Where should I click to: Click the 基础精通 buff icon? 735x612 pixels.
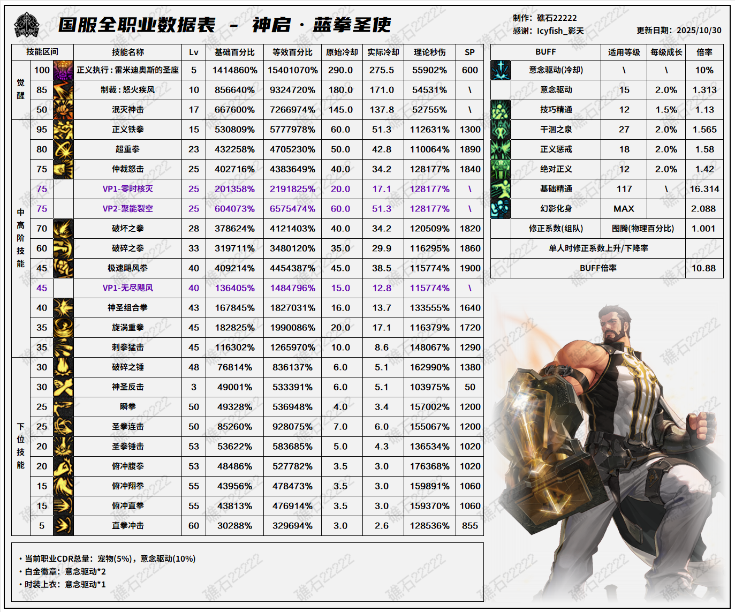coord(501,189)
